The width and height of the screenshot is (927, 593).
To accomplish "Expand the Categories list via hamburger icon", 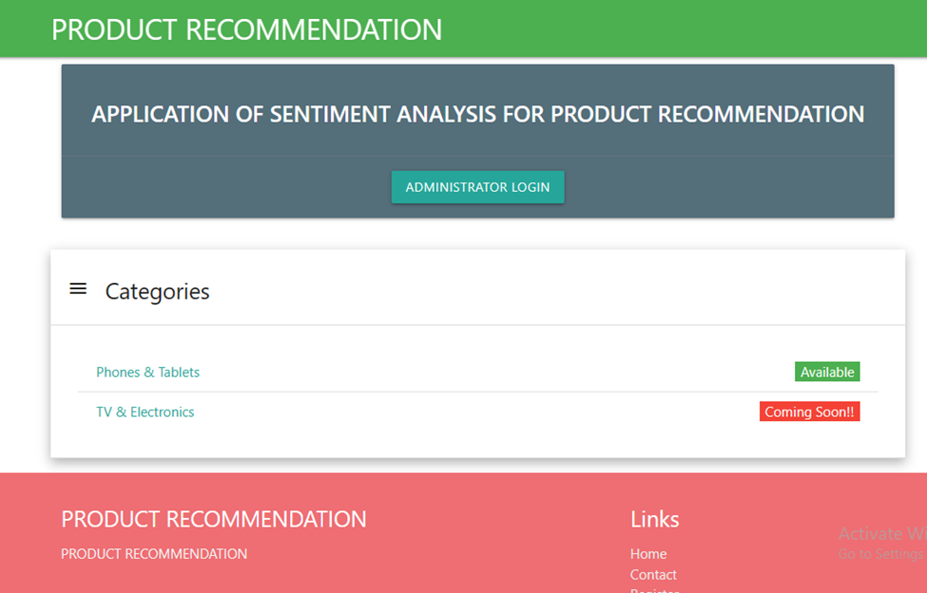I will 78,288.
